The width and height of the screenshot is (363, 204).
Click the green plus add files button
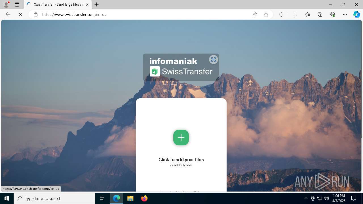tap(181, 137)
